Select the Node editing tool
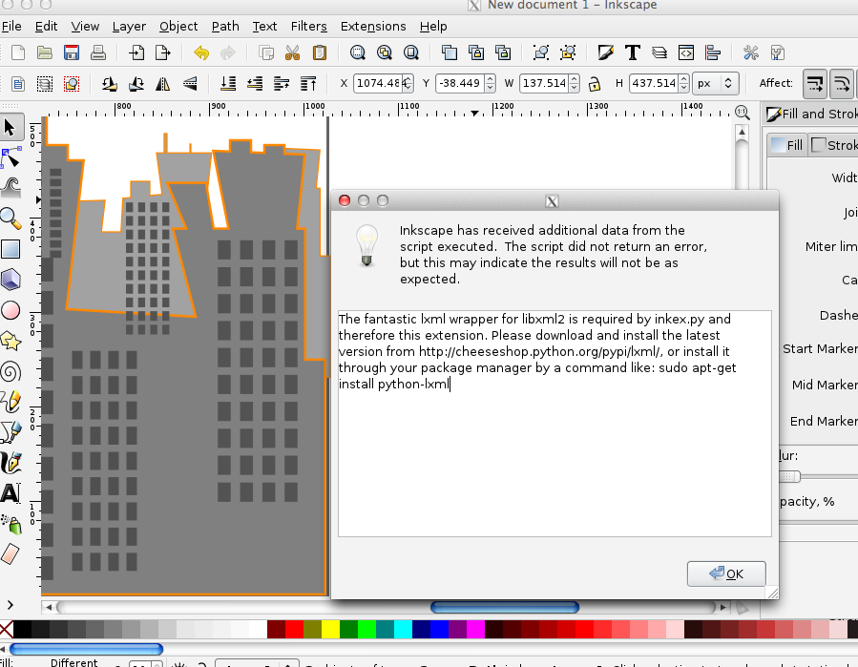 click(x=13, y=156)
